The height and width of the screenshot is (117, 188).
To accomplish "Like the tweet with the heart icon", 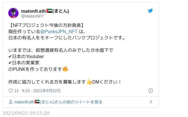I will (11, 91).
